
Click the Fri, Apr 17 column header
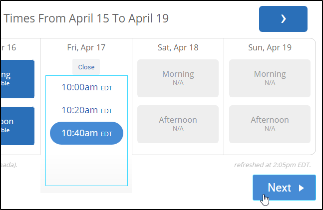coord(86,48)
